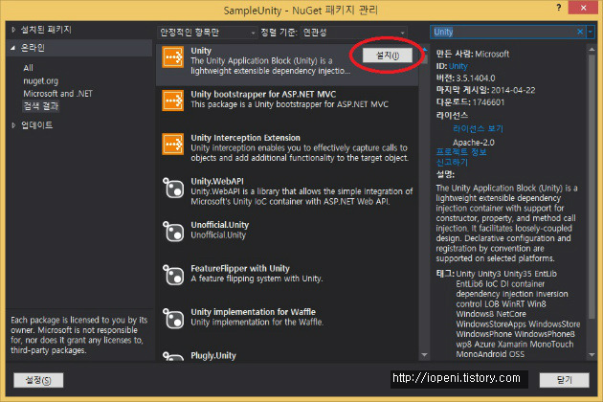Click the Apache-2.0 license text
This screenshot has height=402, width=603.
(x=474, y=143)
